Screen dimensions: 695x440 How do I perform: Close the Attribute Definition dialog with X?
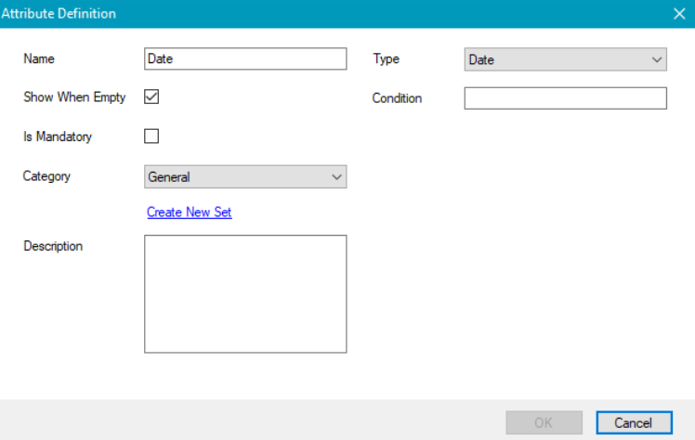coord(679,13)
